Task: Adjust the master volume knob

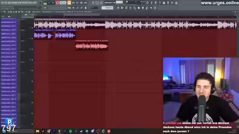Action: coord(40,3)
